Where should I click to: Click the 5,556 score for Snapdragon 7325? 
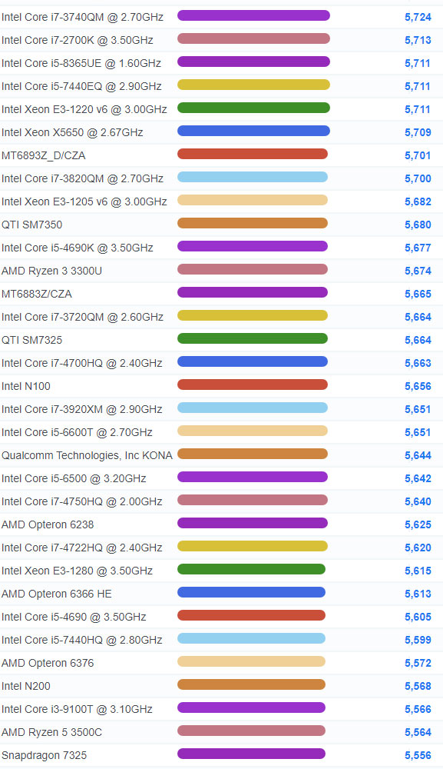pos(418,755)
